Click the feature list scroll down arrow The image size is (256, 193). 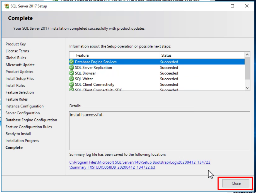tap(247, 88)
